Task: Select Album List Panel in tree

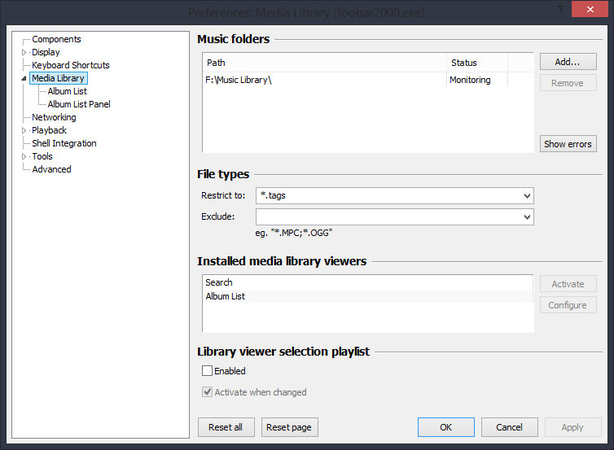Action: 78,104
